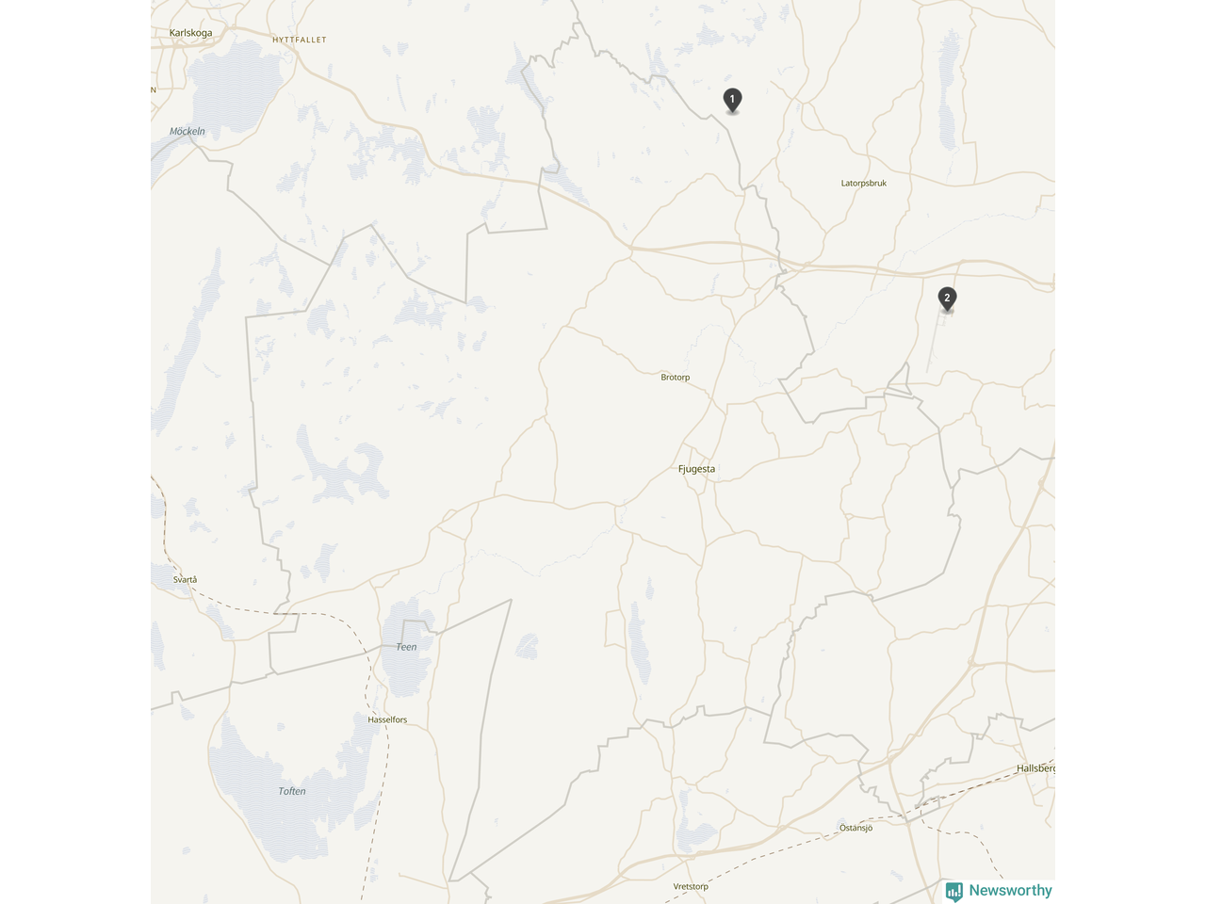Click the Newsworthy logo icon

[954, 891]
